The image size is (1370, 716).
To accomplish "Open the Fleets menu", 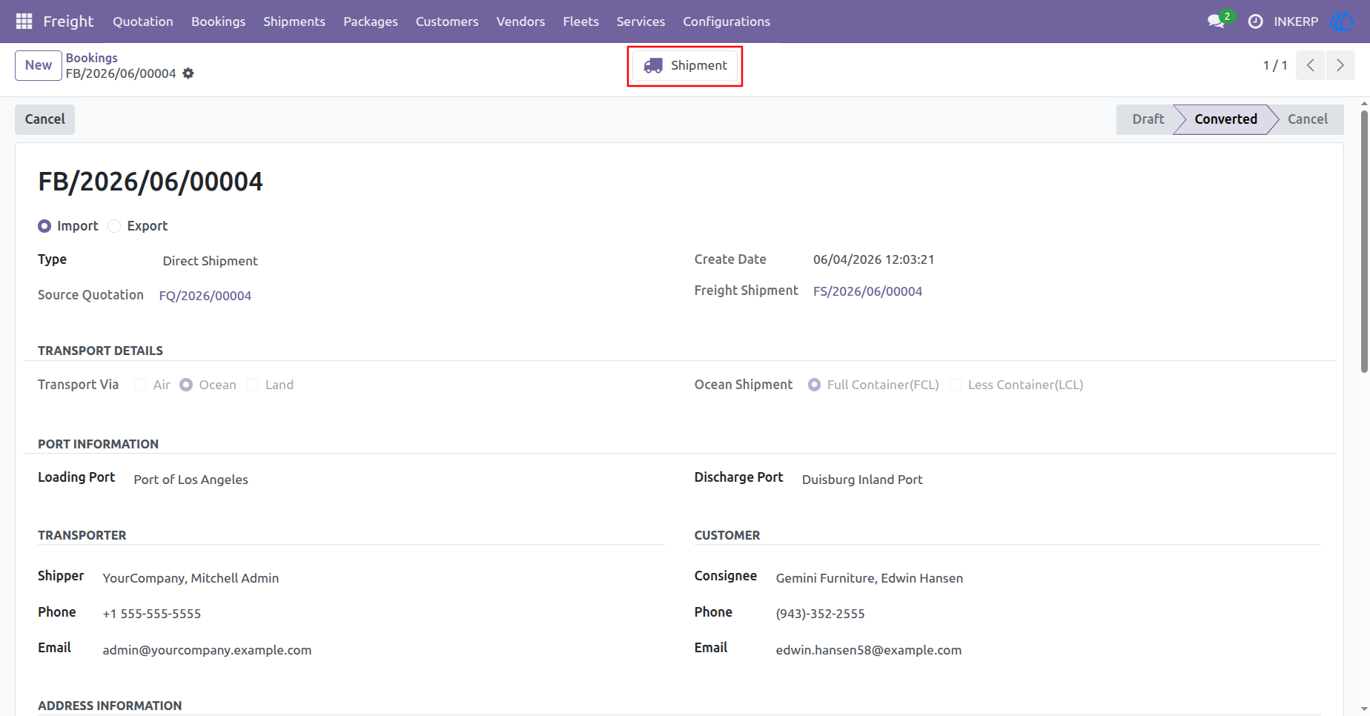I will tap(580, 21).
